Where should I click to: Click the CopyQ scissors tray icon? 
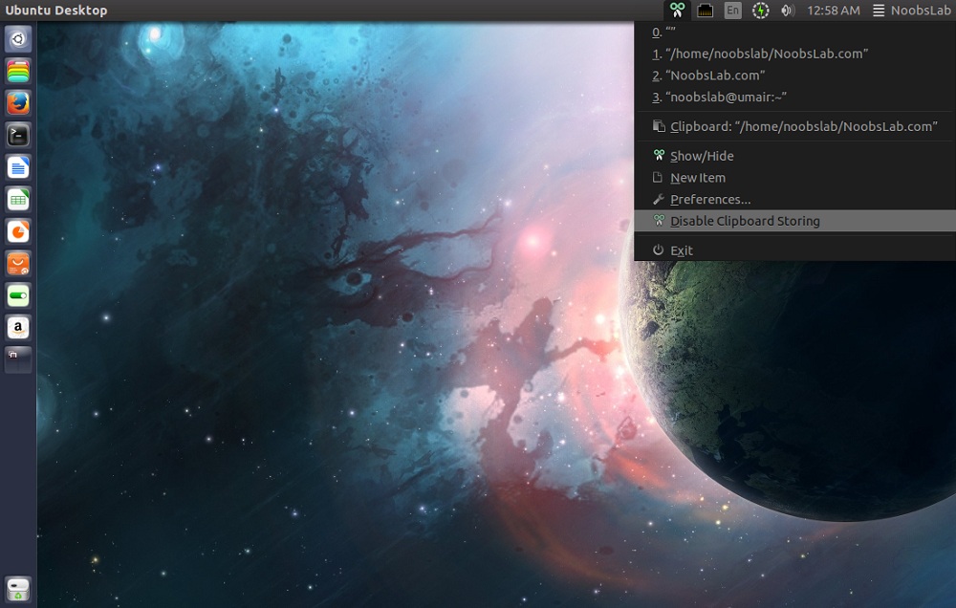tap(677, 11)
